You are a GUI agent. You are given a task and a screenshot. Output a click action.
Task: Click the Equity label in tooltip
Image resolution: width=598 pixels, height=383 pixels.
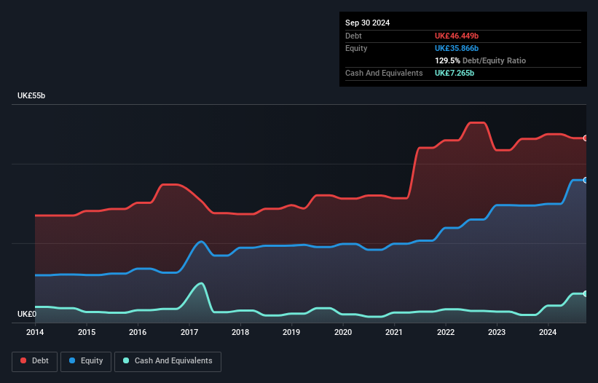pos(356,48)
